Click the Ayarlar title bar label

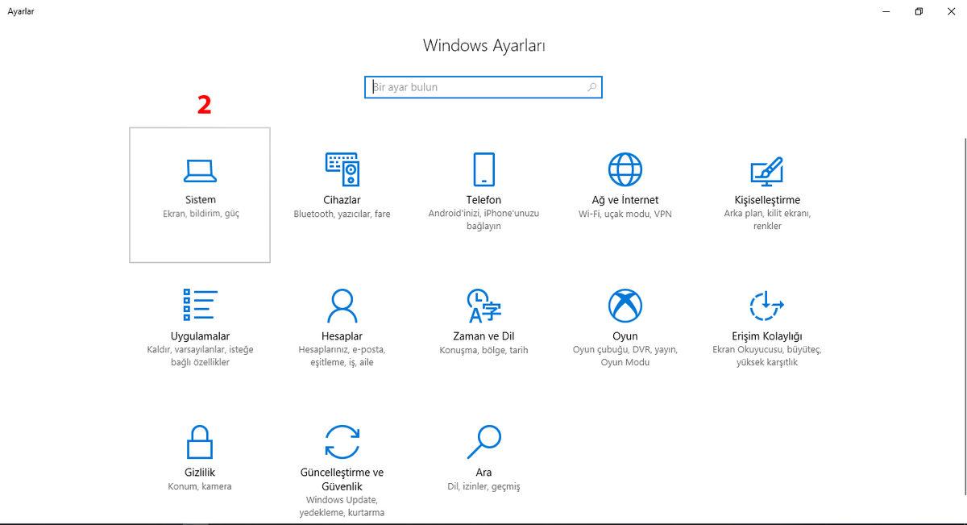(x=22, y=11)
